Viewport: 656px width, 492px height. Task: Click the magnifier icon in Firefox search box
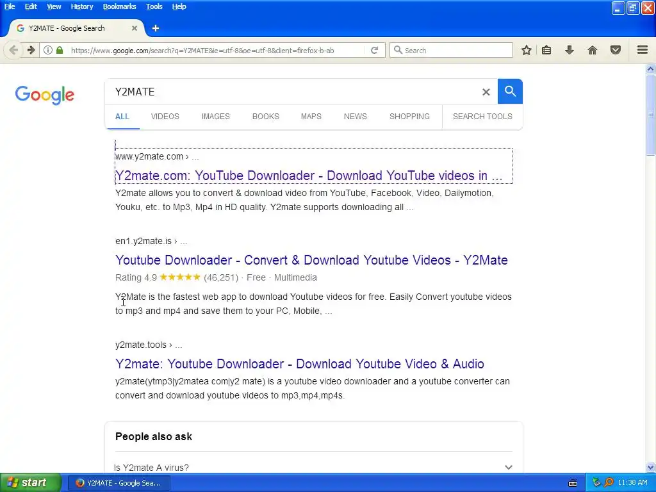click(398, 50)
